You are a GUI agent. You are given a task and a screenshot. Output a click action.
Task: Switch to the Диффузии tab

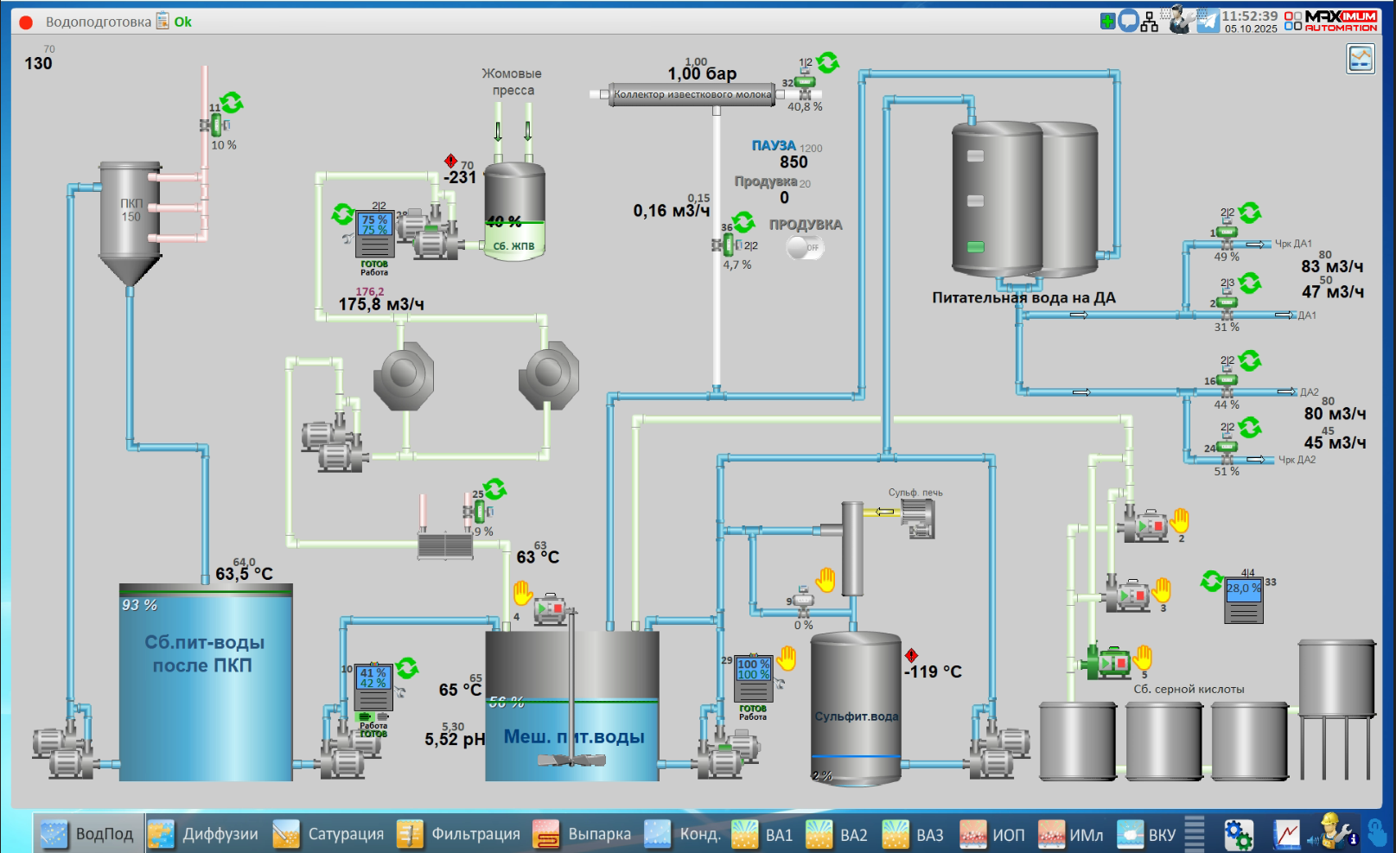(x=206, y=834)
